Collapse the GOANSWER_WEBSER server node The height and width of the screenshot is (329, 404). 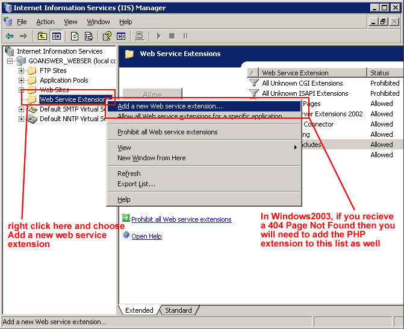10,61
